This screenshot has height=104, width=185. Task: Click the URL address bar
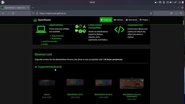coord(92,13)
